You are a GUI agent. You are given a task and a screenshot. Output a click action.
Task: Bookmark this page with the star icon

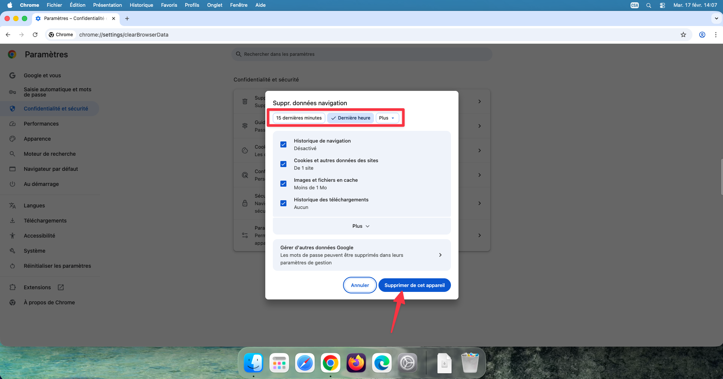(x=683, y=35)
